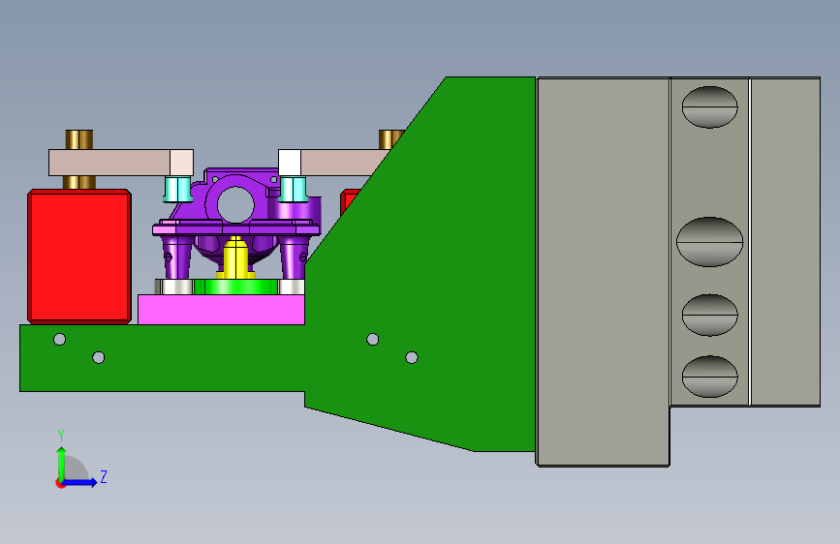Viewport: 840px width, 544px height.
Task: Select the brass pin above the left arm
Action: point(79,139)
